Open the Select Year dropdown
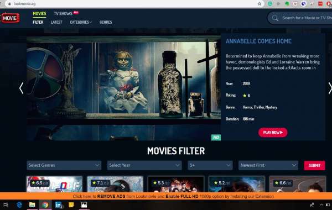Screen dimensions: 332x210 click(144, 165)
